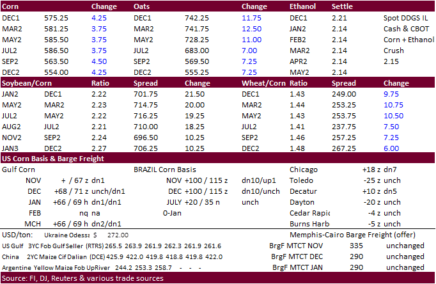Viewport: 436px width, 284px height.
Task: Click corn SEP2 change value 4.50
Action: pos(99,61)
